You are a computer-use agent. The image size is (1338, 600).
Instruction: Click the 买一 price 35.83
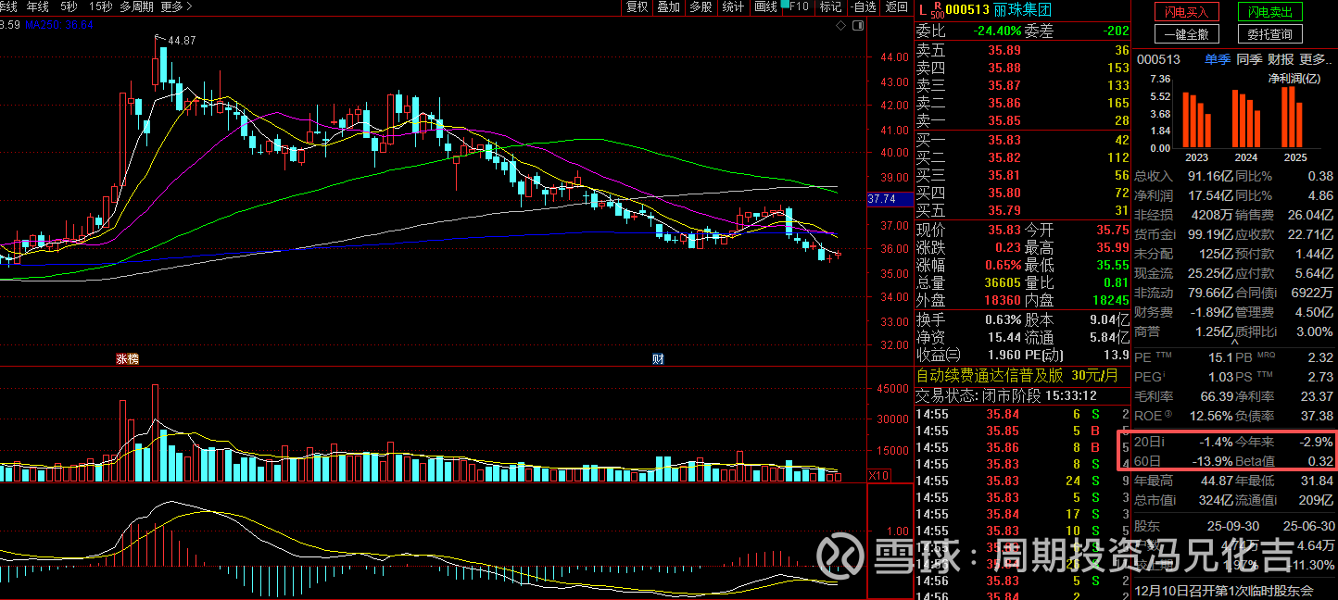[1003, 140]
